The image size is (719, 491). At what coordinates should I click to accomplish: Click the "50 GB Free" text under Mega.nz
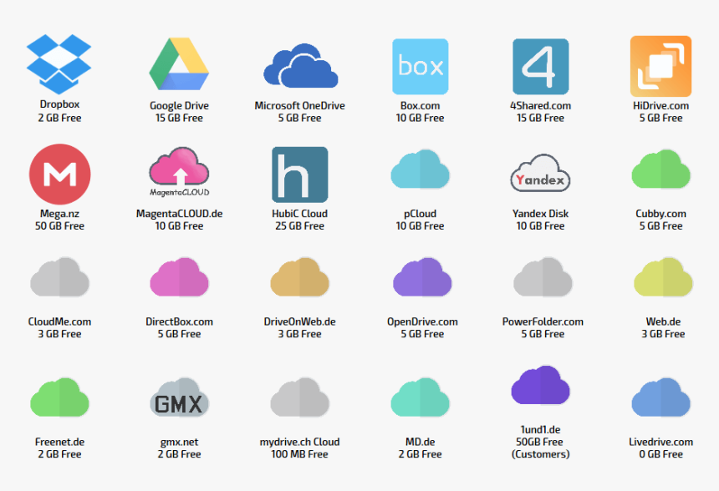tap(59, 226)
